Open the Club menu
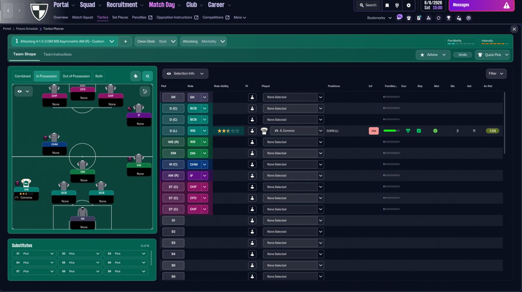Screen dimensions: 522x292 pos(195,5)
